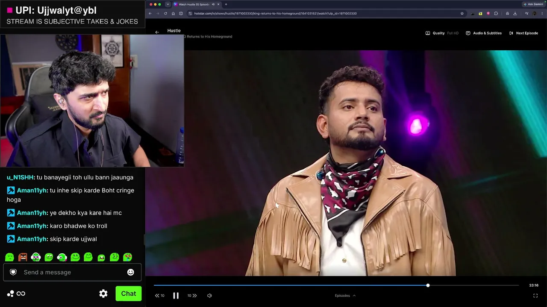Open the tab search dropdown arrow
Viewport: 547px width, 307px height.
point(168,4)
